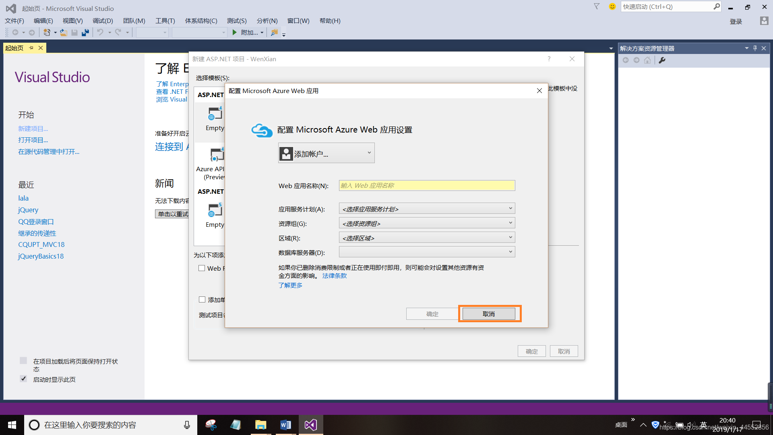
Task: Click the New Project link on the Start Page
Action: (33, 129)
